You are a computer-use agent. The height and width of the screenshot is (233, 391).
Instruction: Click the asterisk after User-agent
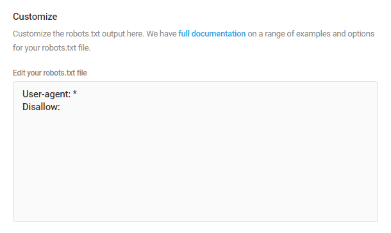(75, 93)
